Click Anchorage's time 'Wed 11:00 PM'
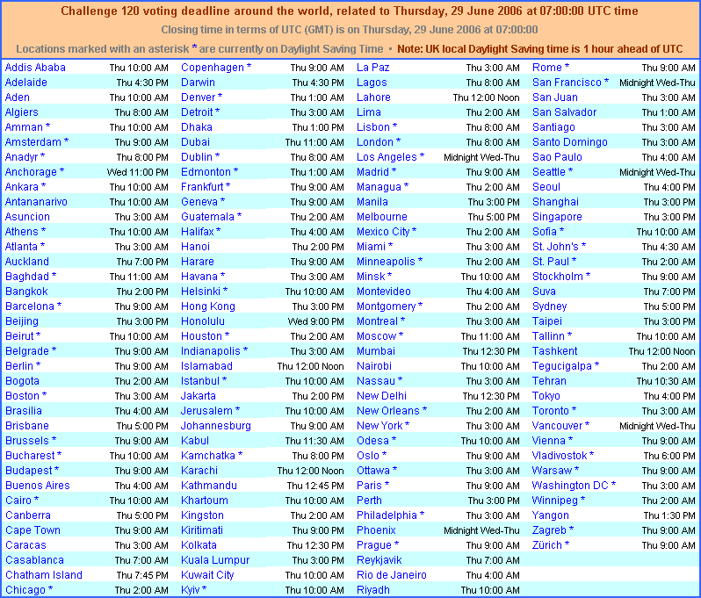Viewport: 701px width, 598px height. pos(138,172)
